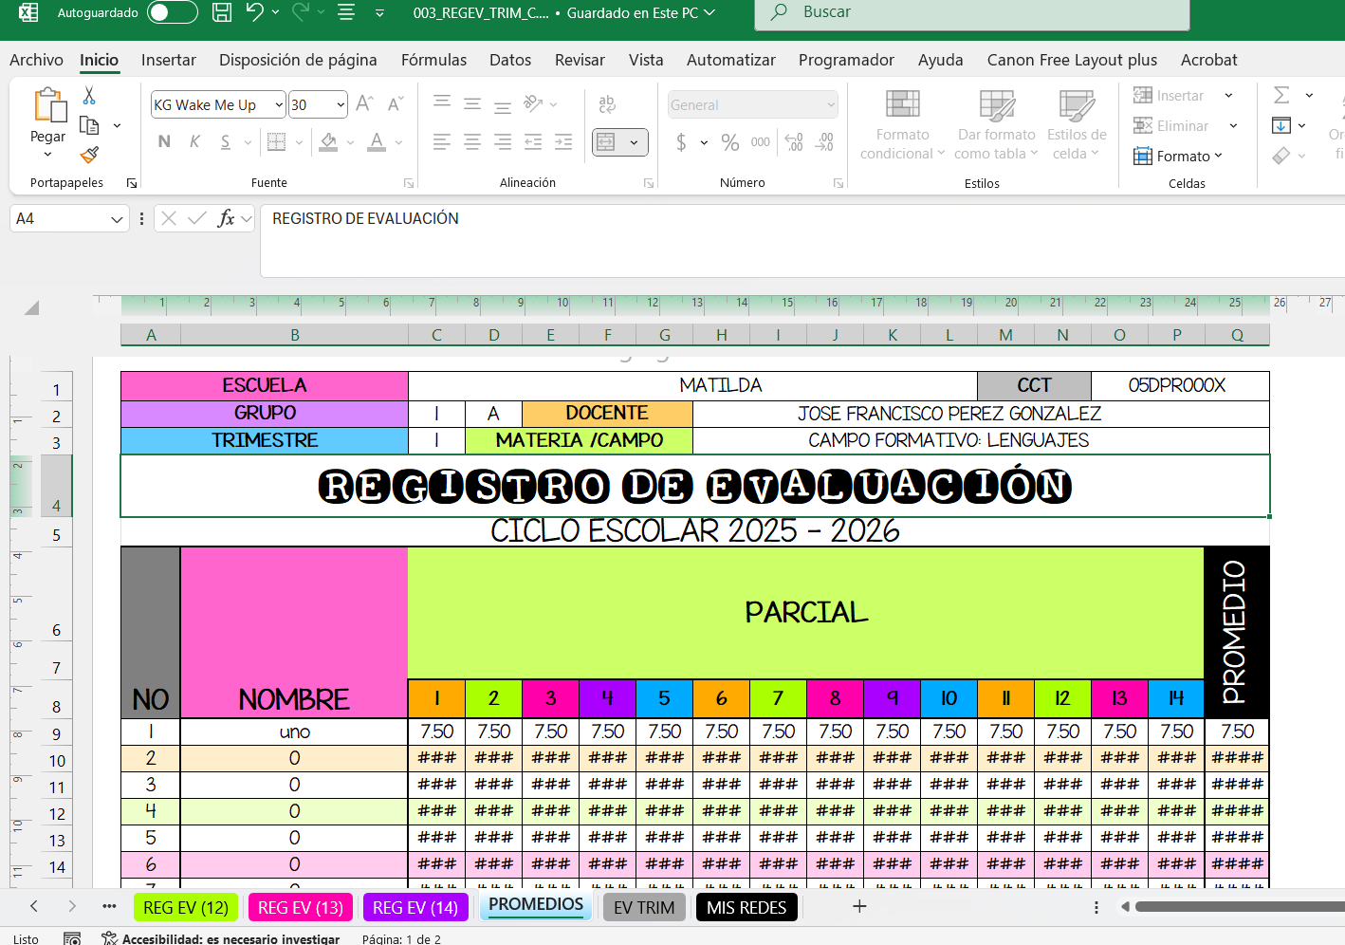Open the Fórmulas ribbon tab
Screen dimensions: 1345x945
click(433, 60)
